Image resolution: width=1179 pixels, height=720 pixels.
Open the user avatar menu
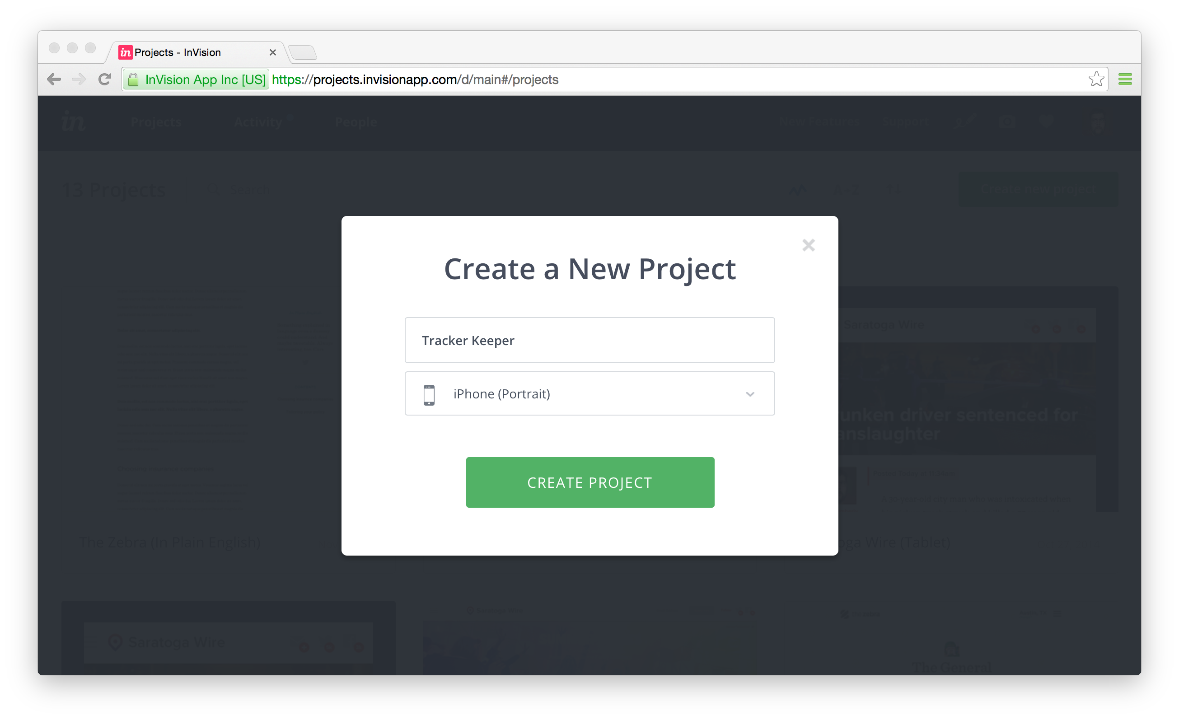tap(1097, 122)
